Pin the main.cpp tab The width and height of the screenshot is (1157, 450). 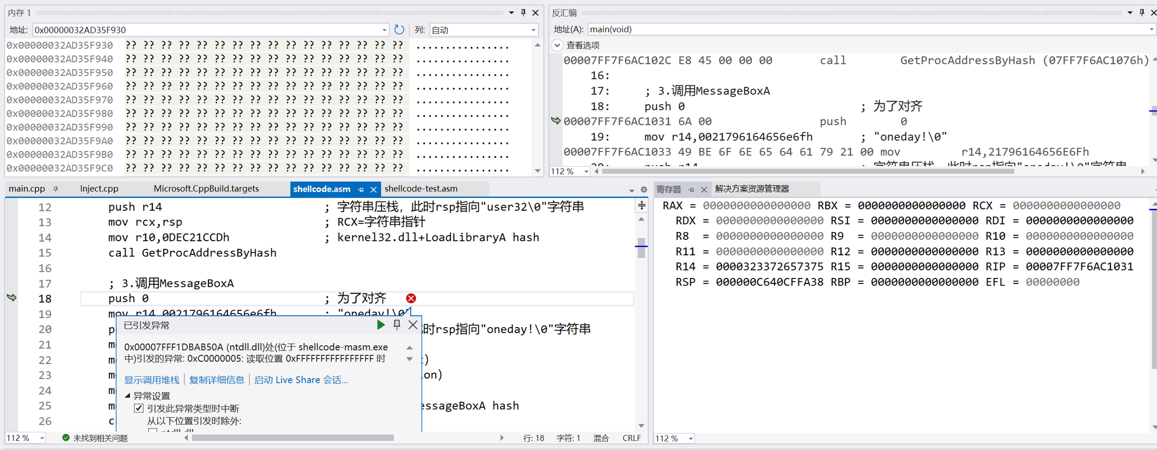[x=56, y=189]
